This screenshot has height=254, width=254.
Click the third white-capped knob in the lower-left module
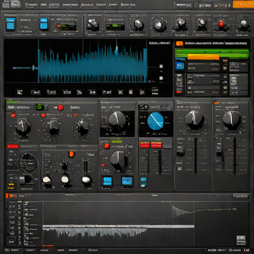[86, 180]
